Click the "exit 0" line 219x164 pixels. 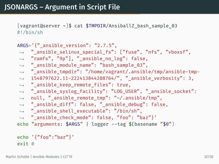click(x=25, y=144)
